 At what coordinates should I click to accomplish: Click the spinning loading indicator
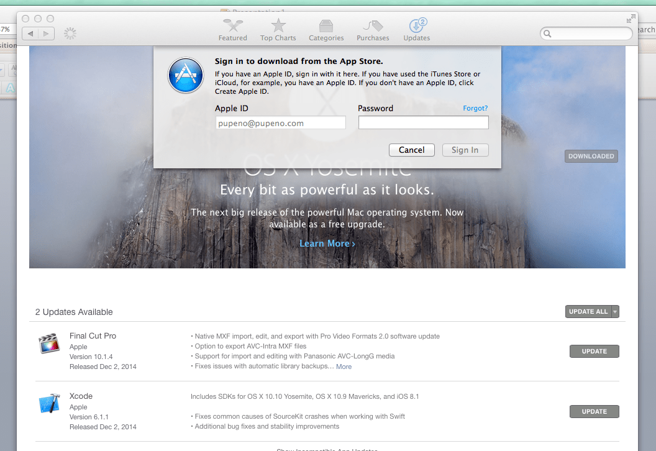pyautogui.click(x=70, y=34)
